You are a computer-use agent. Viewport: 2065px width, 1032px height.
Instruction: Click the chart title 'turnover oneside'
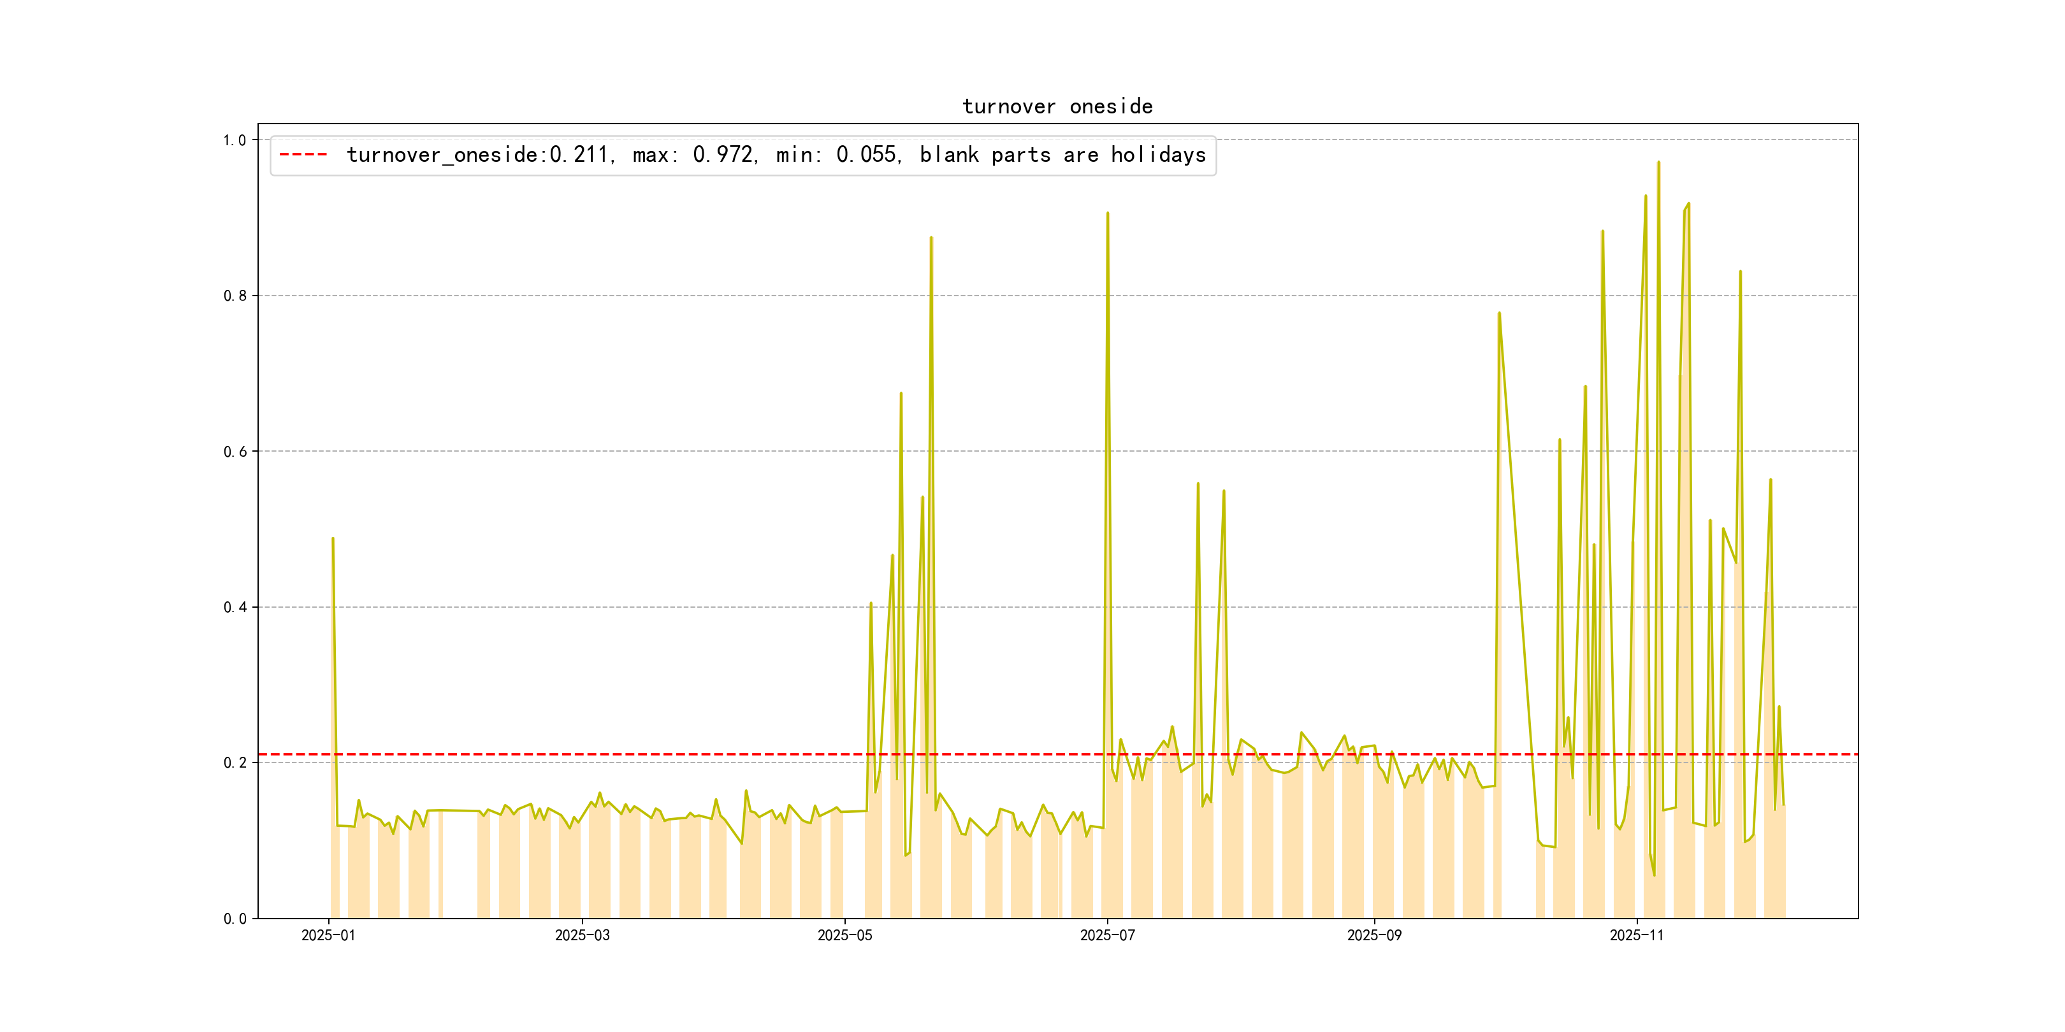click(x=1057, y=106)
